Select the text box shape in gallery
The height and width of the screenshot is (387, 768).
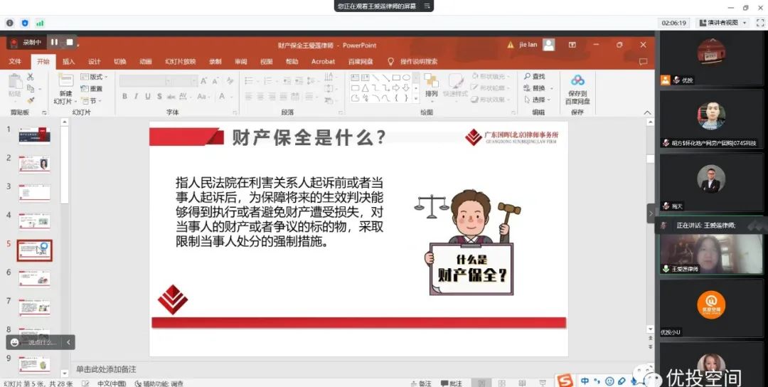point(355,78)
